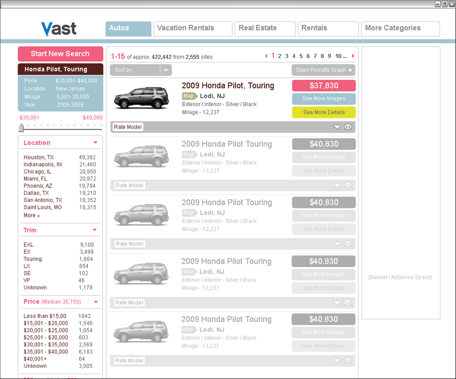Click the Vast logo
Image resolution: width=456 pixels, height=379 pixels.
coord(59,29)
